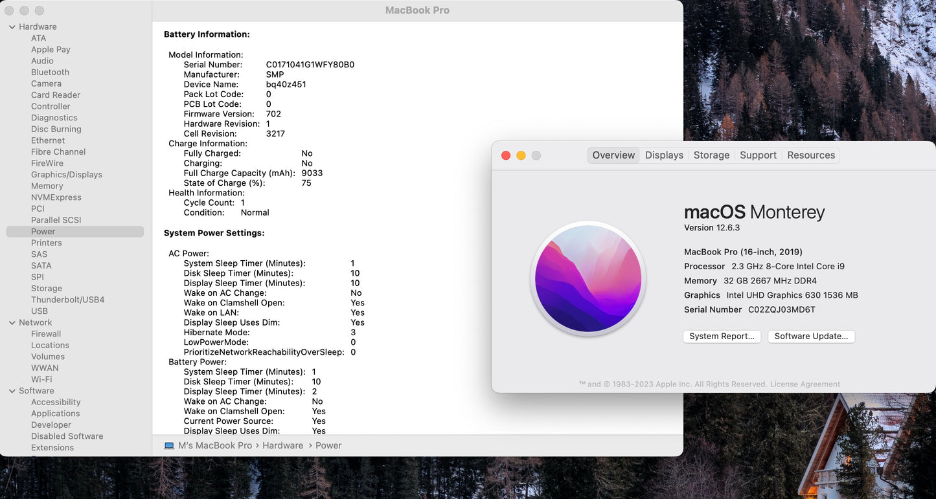Select Disabled Software in the sidebar

coord(67,436)
